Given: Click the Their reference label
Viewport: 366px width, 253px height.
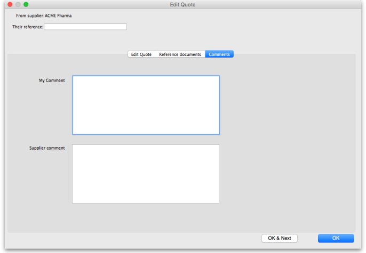Looking at the screenshot, I should click(x=27, y=27).
